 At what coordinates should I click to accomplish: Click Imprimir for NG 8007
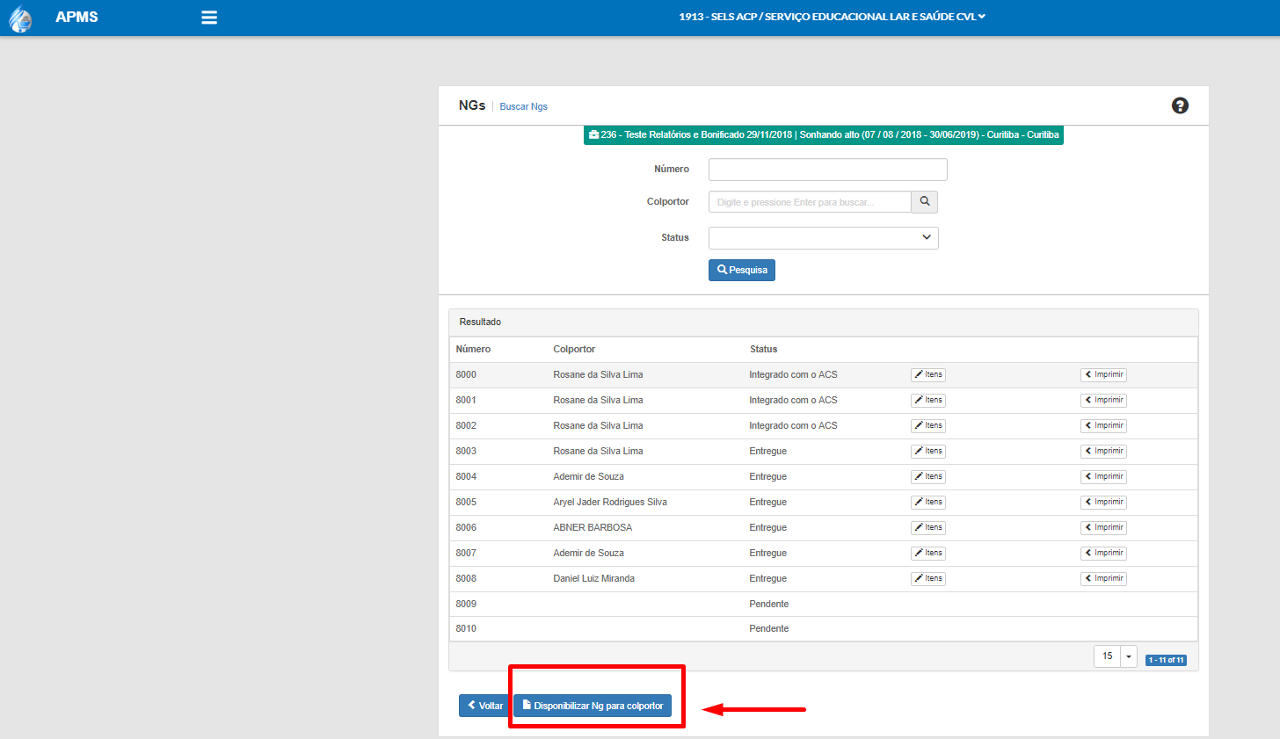coord(1103,553)
